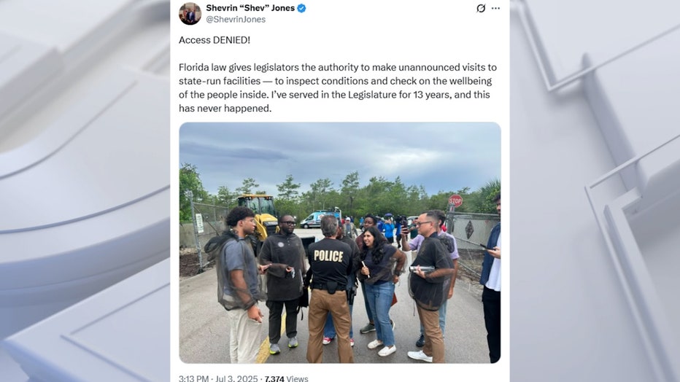
Task: Click the line starting "state-run facilities"
Action: (335, 81)
